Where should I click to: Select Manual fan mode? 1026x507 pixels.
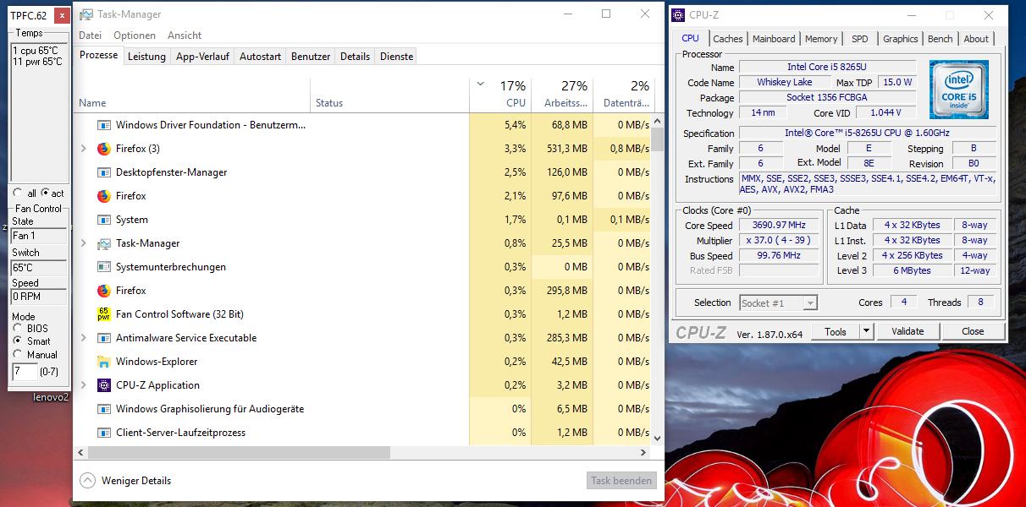click(18, 355)
